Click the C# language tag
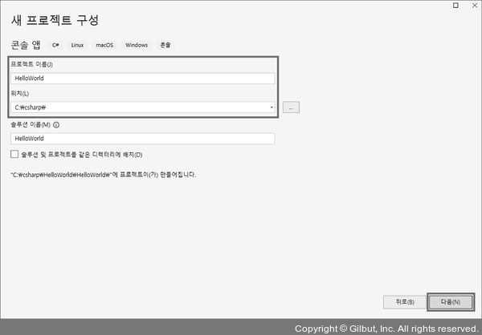Viewport: 482px width, 335px height. click(x=56, y=46)
